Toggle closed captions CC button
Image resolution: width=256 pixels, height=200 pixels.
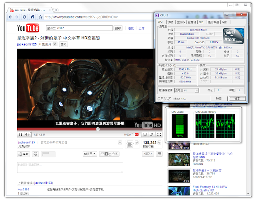[137, 134]
